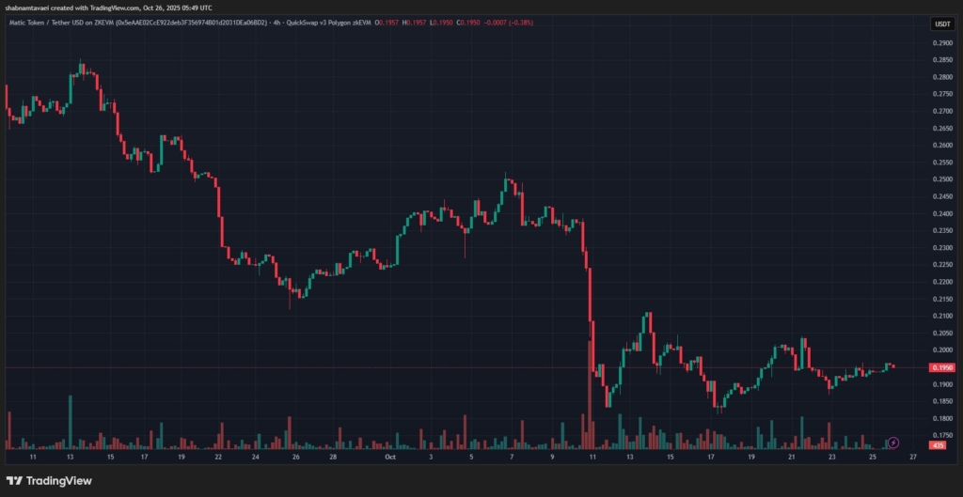Click date 28 on the time axis
The image size is (963, 497).
click(333, 458)
